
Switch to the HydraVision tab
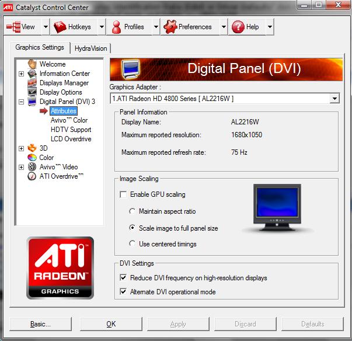pos(90,48)
